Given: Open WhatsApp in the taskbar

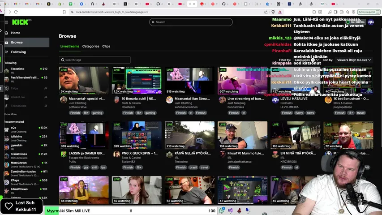Looking at the screenshot, I should pyautogui.click(x=222, y=211).
